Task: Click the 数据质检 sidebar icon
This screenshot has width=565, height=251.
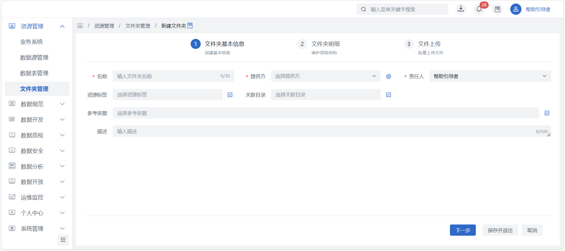Action: pyautogui.click(x=12, y=135)
